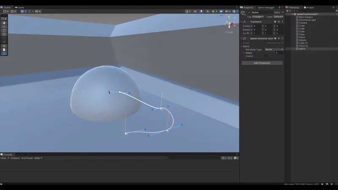Open the Spline Debugger tab

tap(266, 7)
